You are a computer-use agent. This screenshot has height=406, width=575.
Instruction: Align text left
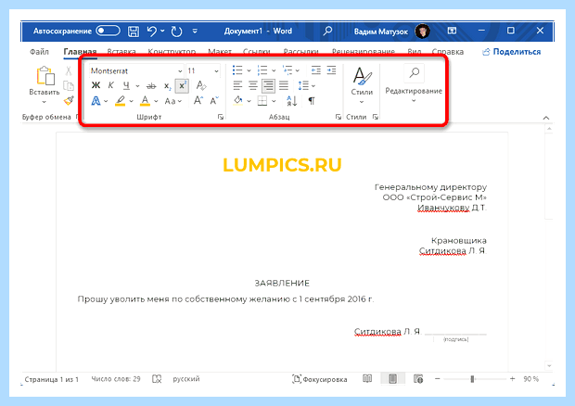tap(237, 86)
